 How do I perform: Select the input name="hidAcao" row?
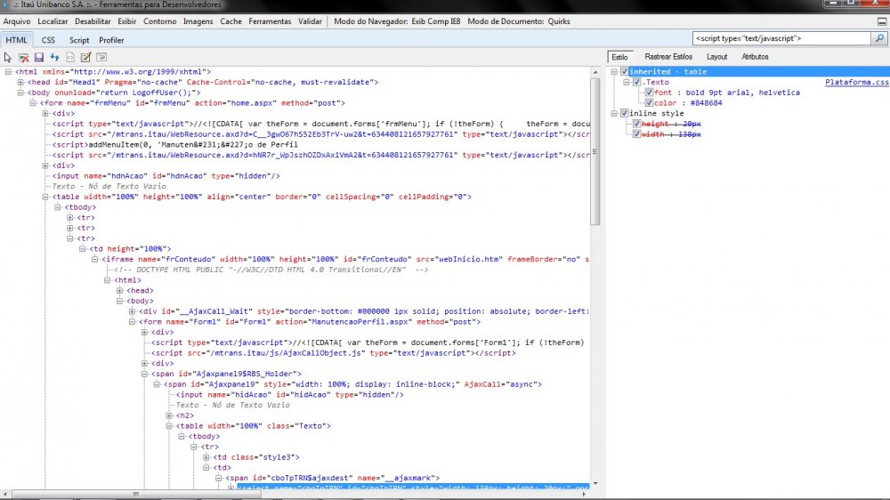coord(289,395)
